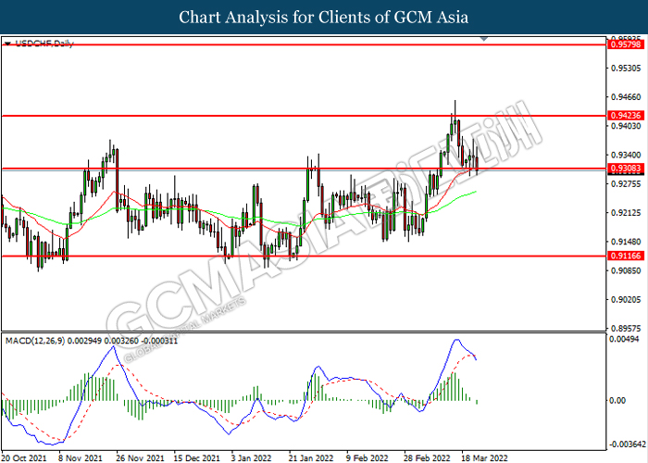Click the Chart Analysis for Clients title
This screenshot has width=648, height=463.
324,17
